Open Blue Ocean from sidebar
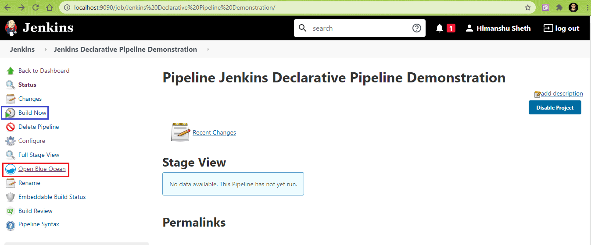Screen dimensions: 591x245 (42, 169)
